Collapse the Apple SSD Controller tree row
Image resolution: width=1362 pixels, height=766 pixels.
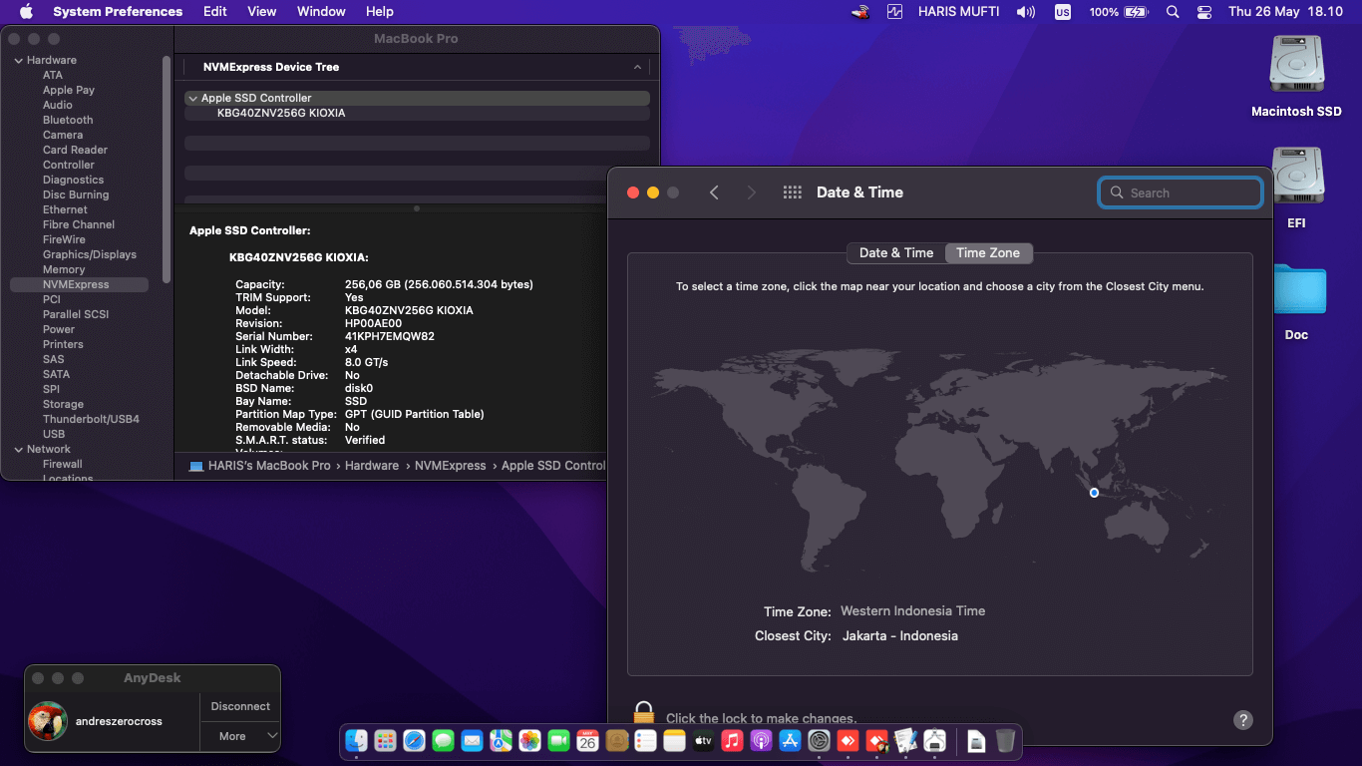click(192, 99)
